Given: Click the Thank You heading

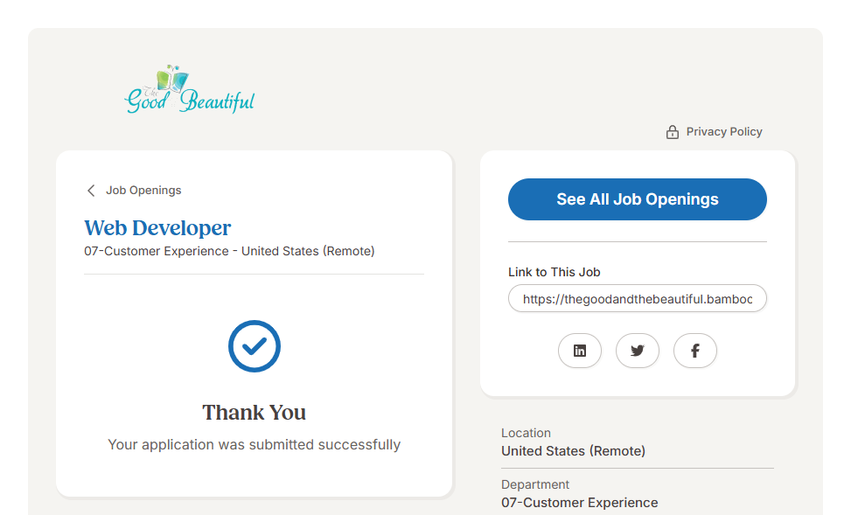Looking at the screenshot, I should 255,413.
